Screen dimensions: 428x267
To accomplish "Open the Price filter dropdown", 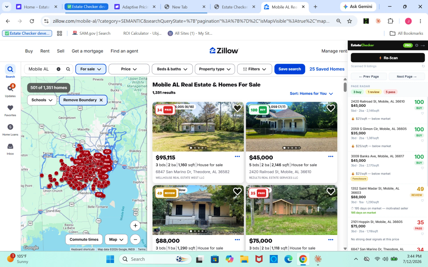I will pos(129,69).
